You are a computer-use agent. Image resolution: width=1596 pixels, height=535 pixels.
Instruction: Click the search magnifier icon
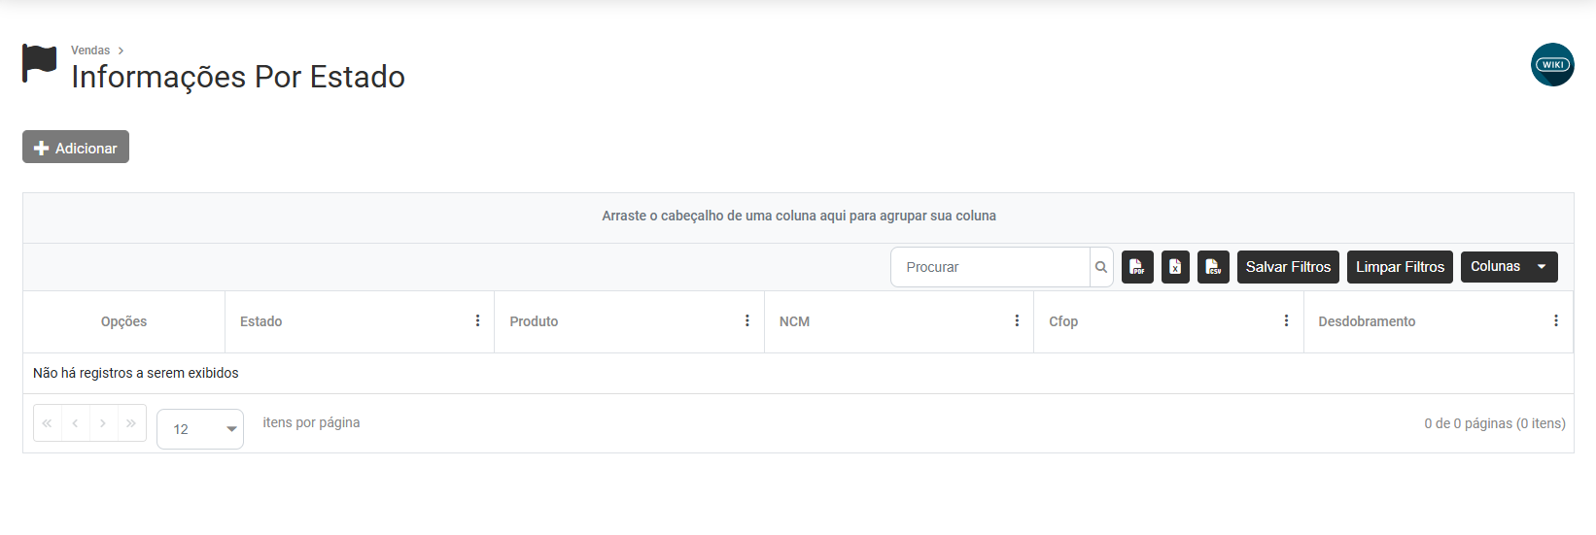[1101, 267]
